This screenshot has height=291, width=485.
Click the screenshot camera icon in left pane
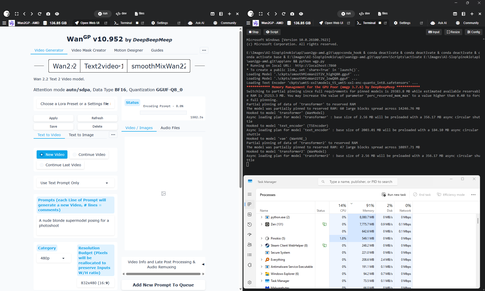pos(48,14)
